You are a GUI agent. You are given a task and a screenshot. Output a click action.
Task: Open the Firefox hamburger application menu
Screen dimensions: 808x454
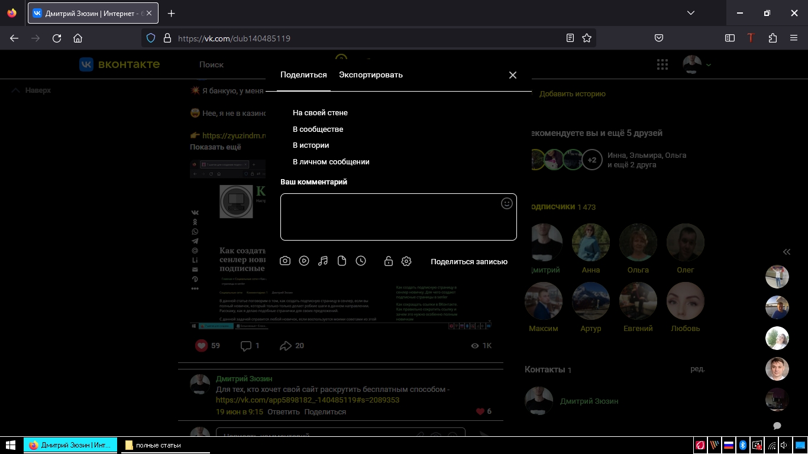tap(794, 38)
